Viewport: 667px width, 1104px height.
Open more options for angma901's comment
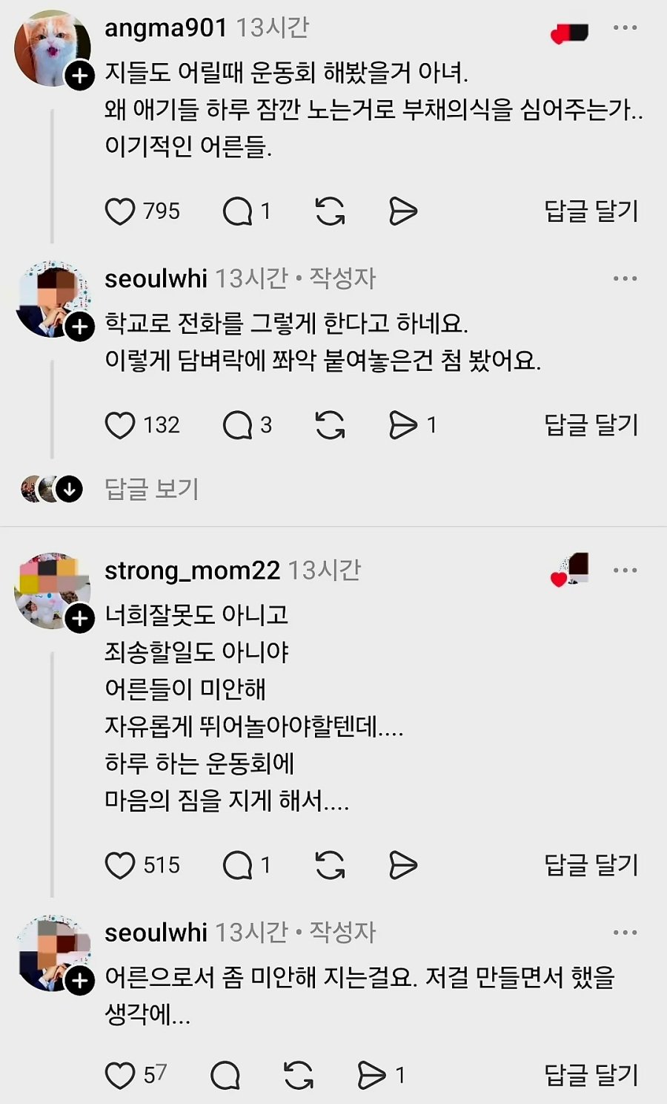click(x=625, y=28)
